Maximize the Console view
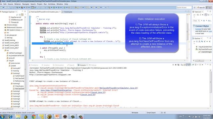213x119 pixels. click(x=210, y=65)
